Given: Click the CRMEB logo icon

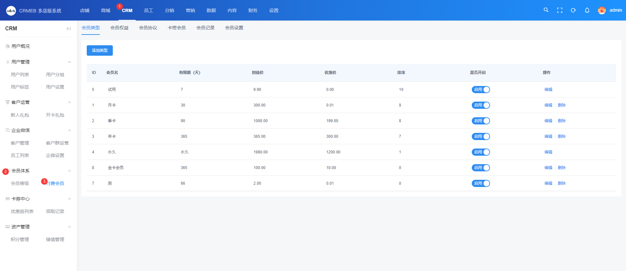Looking at the screenshot, I should pyautogui.click(x=11, y=11).
